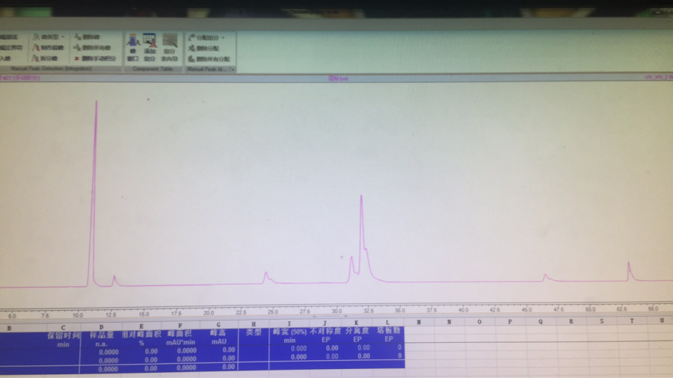
Task: Select the tool between 峰类型 and 拆分峰
Action: click(49, 48)
